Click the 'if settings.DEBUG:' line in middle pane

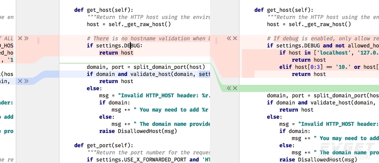coord(115,46)
